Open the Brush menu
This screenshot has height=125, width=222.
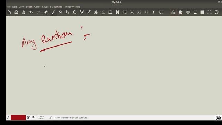tap(29, 7)
